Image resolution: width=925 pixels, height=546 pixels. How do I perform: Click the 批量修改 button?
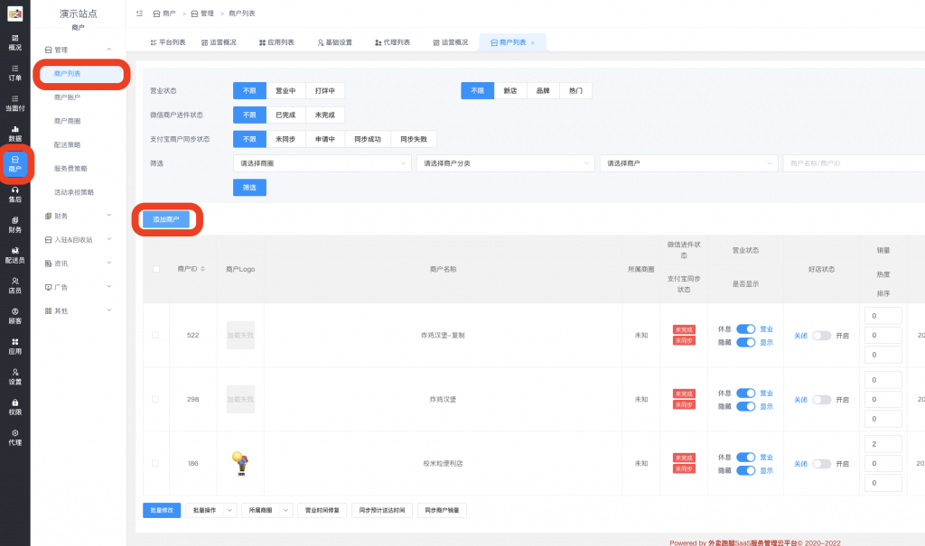click(161, 511)
